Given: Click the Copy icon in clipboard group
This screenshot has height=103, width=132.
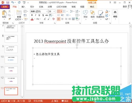Looking at the screenshot, I should click(10, 15).
